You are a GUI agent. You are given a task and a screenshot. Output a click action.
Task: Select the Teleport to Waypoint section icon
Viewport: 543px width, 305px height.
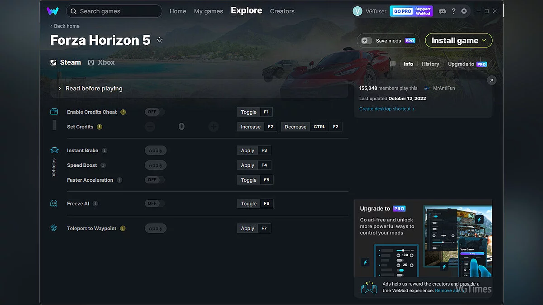click(x=54, y=228)
